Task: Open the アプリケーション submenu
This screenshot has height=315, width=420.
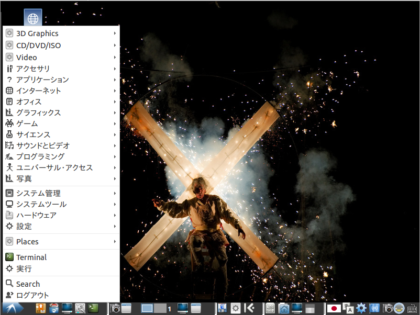Action: click(61, 80)
